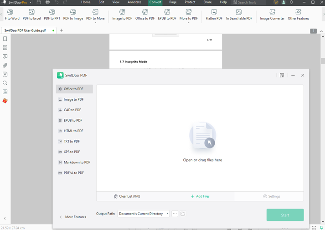Select PDF/A to PDF option
Screen dimensions: 325x230
[x=74, y=173]
